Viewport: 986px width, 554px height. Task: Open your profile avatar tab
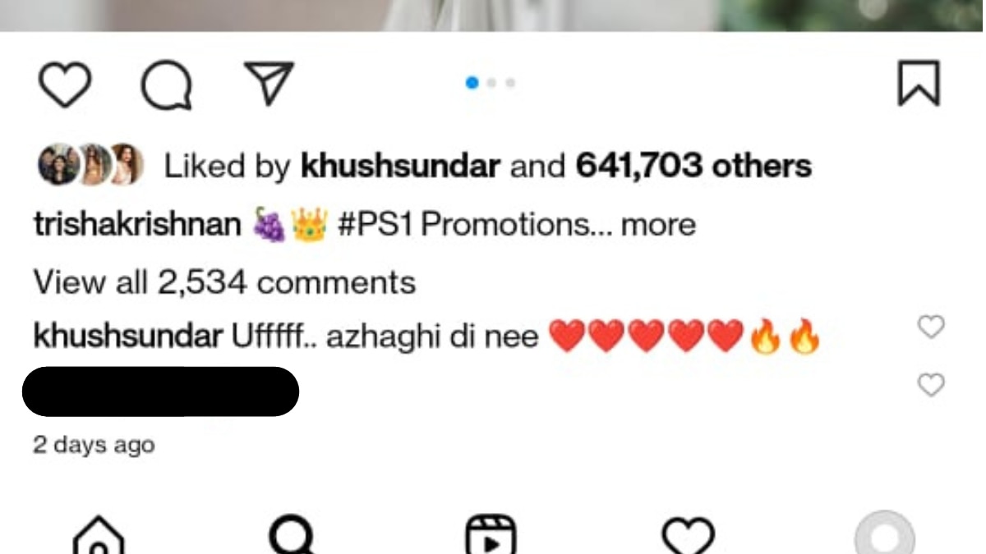(885, 533)
